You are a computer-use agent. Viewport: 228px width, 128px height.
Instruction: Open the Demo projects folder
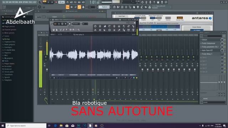pos(10,44)
